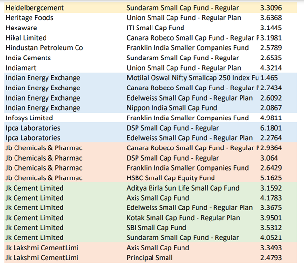Click Motilal Oswal Nifty Smallcap 250 Index cell
The width and height of the screenshot is (304, 265).
click(x=193, y=78)
